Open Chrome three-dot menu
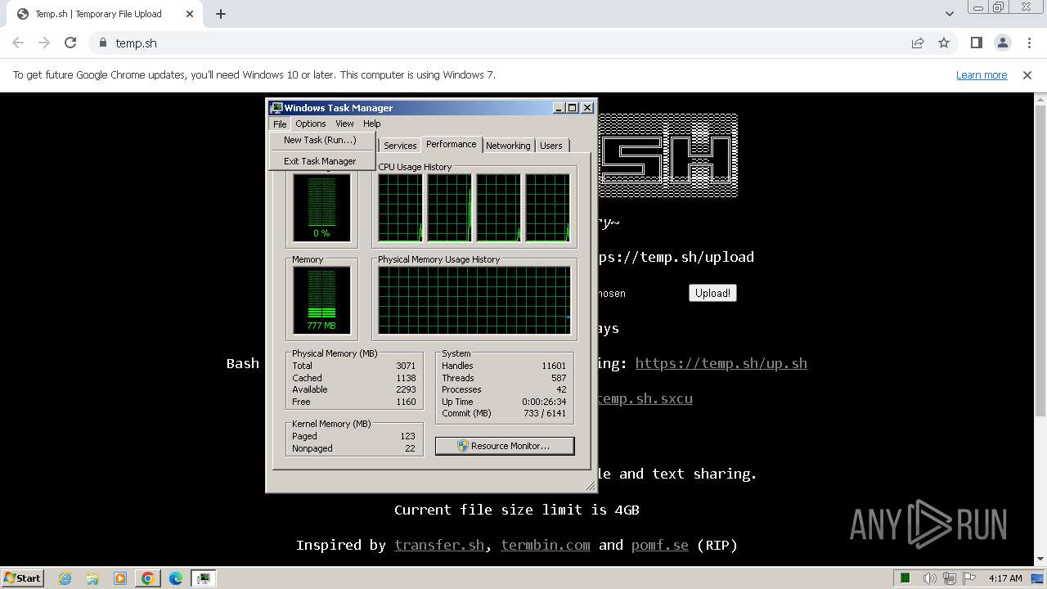The height and width of the screenshot is (589, 1047). pos(1029,43)
